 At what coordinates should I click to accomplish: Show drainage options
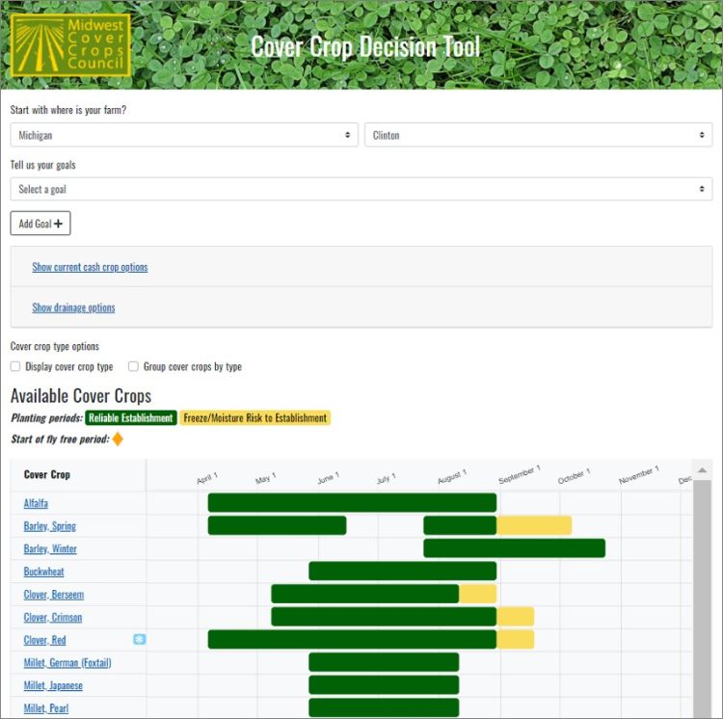(73, 307)
